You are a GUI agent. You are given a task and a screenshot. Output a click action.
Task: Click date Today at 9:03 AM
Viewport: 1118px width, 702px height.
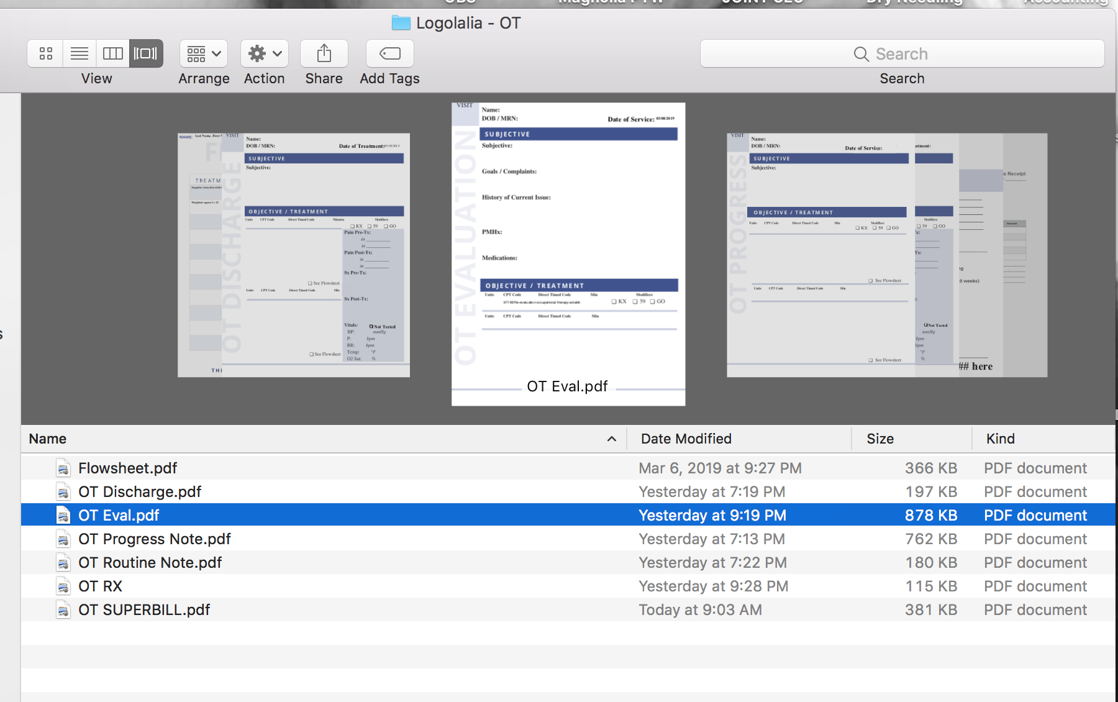700,609
